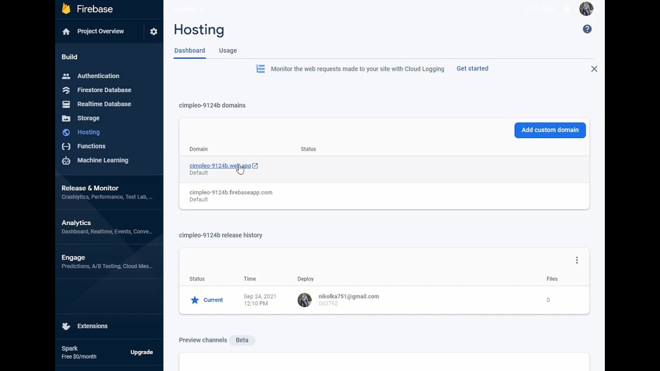Click the Current release star icon

tap(195, 300)
